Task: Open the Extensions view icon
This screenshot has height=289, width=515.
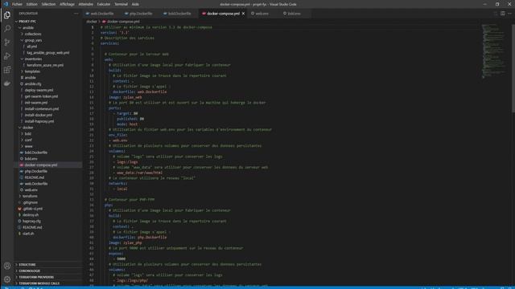Action: point(7,70)
